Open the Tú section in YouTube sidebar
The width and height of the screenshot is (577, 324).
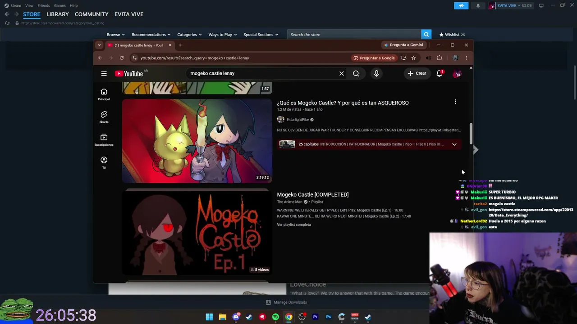point(104,162)
